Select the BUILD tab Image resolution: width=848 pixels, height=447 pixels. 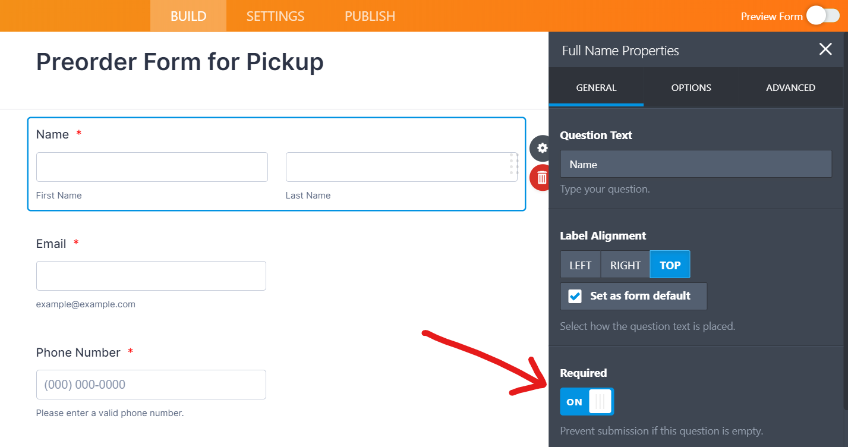[x=188, y=16]
